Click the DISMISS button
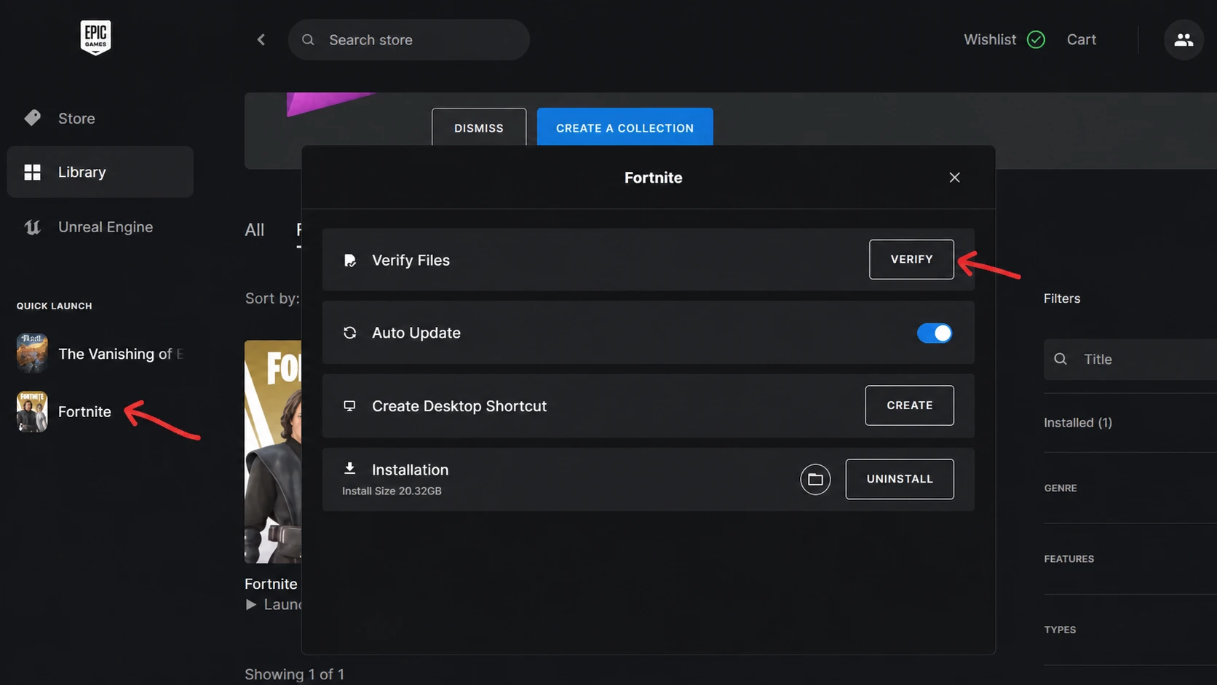The width and height of the screenshot is (1217, 685). click(x=479, y=127)
